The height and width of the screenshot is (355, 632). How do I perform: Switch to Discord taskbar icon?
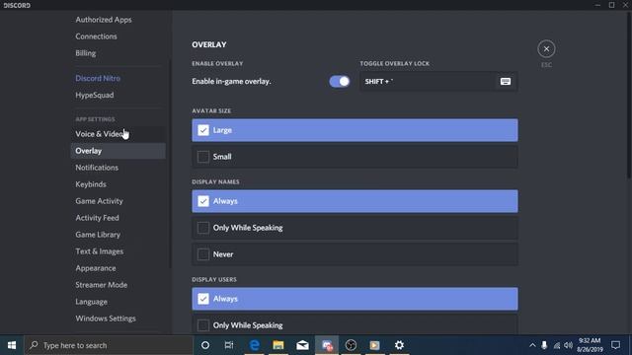click(327, 345)
